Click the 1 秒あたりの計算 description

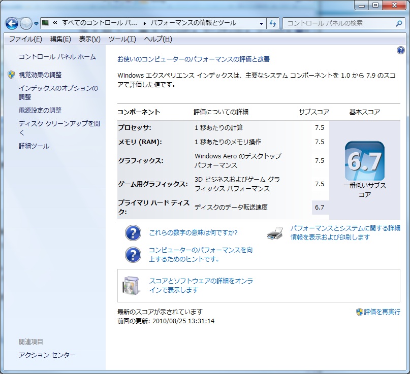pos(218,127)
